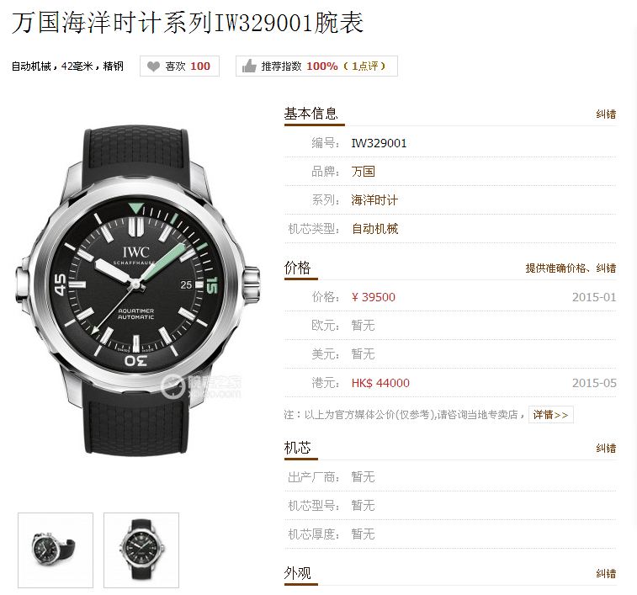Open the 万国 brand link

pos(363,172)
